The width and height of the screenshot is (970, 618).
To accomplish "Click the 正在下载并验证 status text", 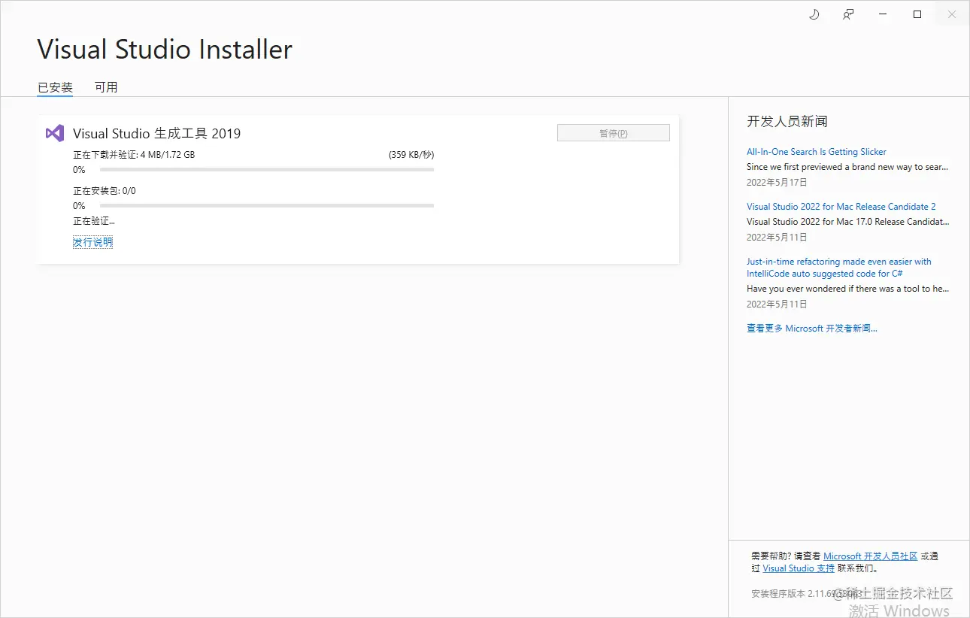I will [x=134, y=154].
